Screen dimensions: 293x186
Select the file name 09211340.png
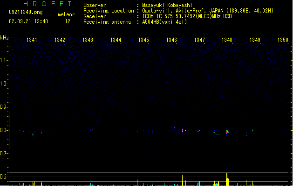click(x=26, y=12)
